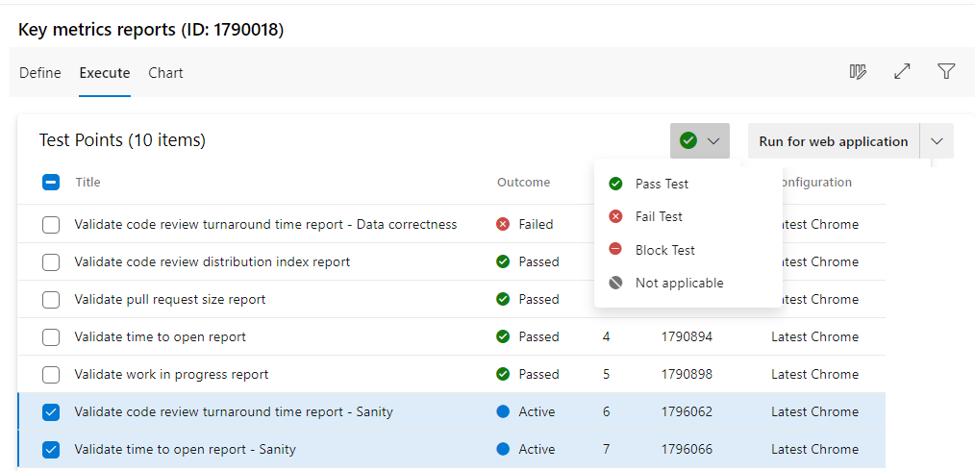Switch to the Define tab
Screen dimensions: 975x471
coord(40,73)
